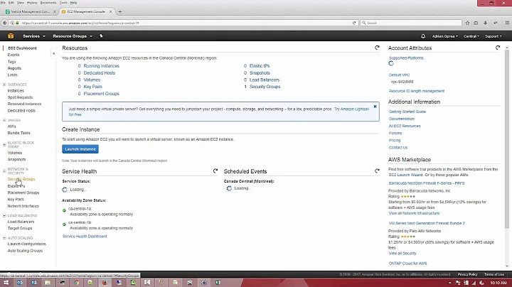Collapse the AUTO SCALING section
Image resolution: width=512 pixels, height=287 pixels.
[x=4, y=238]
